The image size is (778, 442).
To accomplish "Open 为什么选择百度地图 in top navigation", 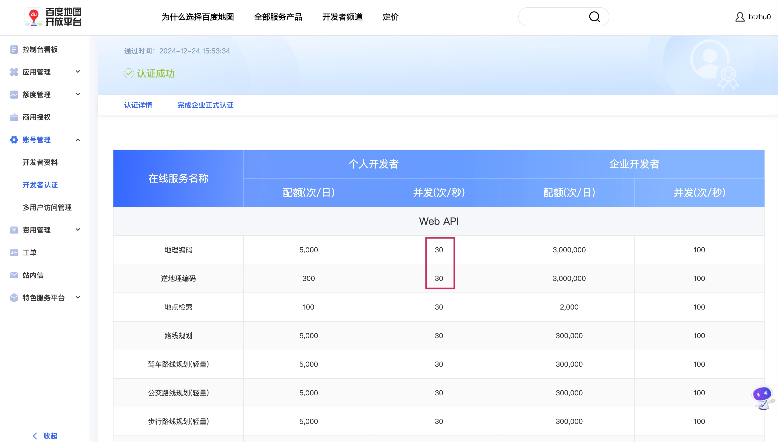I will (198, 17).
